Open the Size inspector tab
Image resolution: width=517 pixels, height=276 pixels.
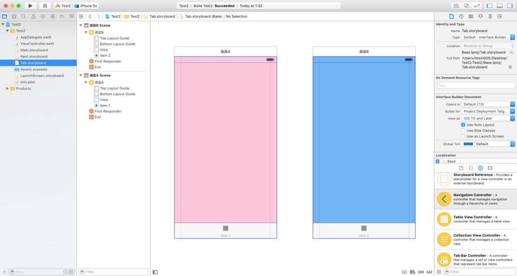tap(490, 16)
